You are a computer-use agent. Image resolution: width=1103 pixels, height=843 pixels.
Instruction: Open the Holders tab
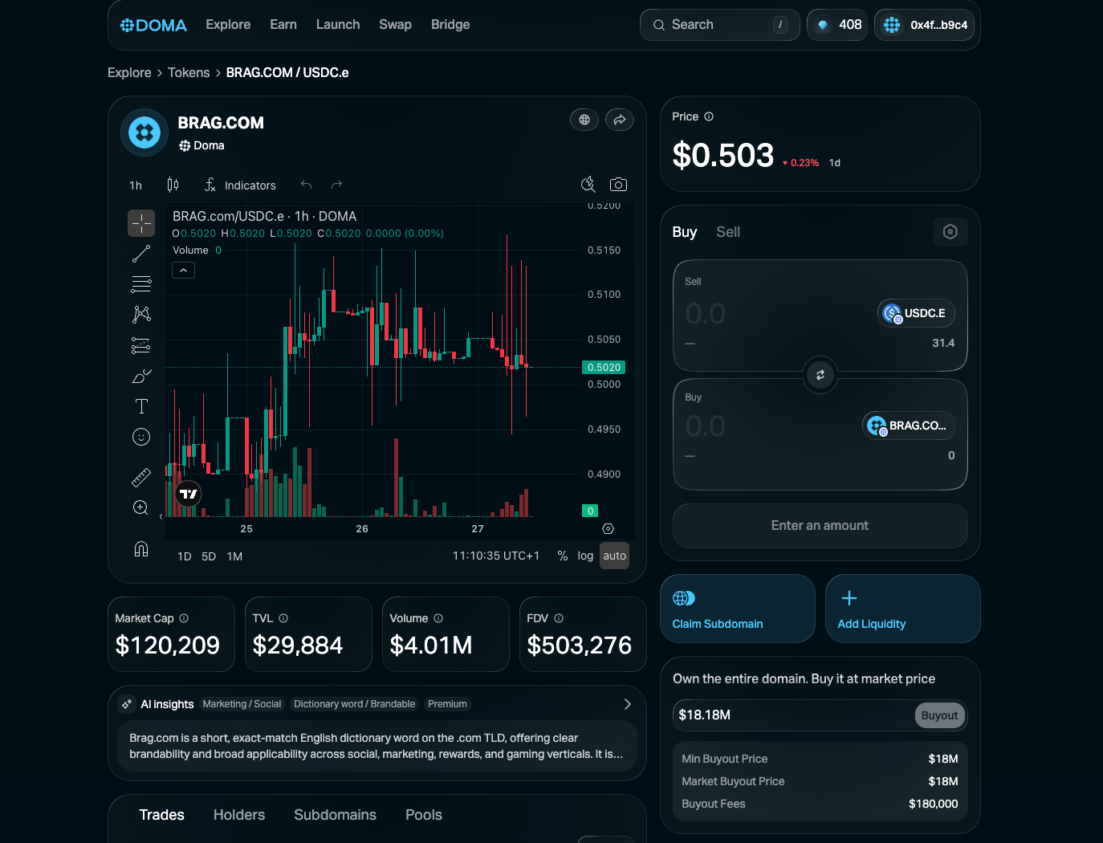(x=238, y=815)
